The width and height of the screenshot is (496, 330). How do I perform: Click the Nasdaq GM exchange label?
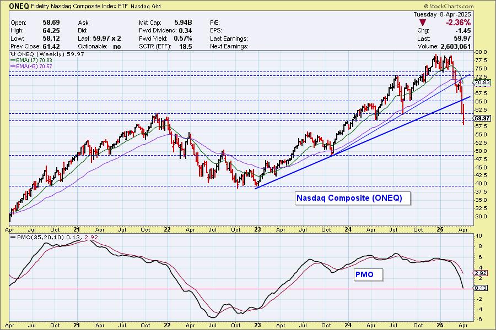click(x=145, y=6)
